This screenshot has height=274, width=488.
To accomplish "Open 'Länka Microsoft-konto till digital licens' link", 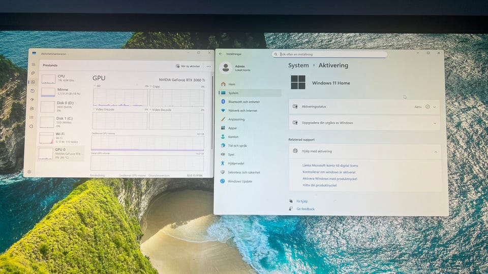I will tap(330, 165).
